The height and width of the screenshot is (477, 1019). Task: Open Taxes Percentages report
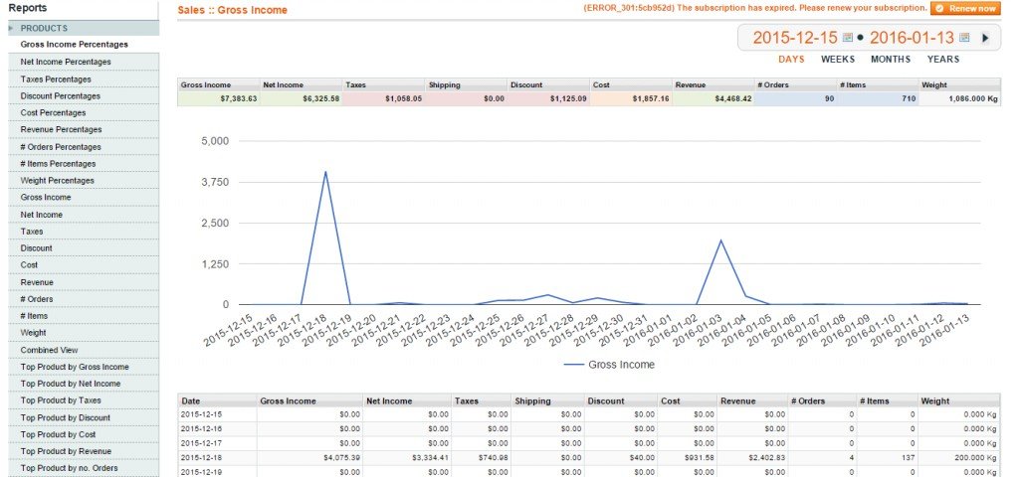pyautogui.click(x=56, y=79)
